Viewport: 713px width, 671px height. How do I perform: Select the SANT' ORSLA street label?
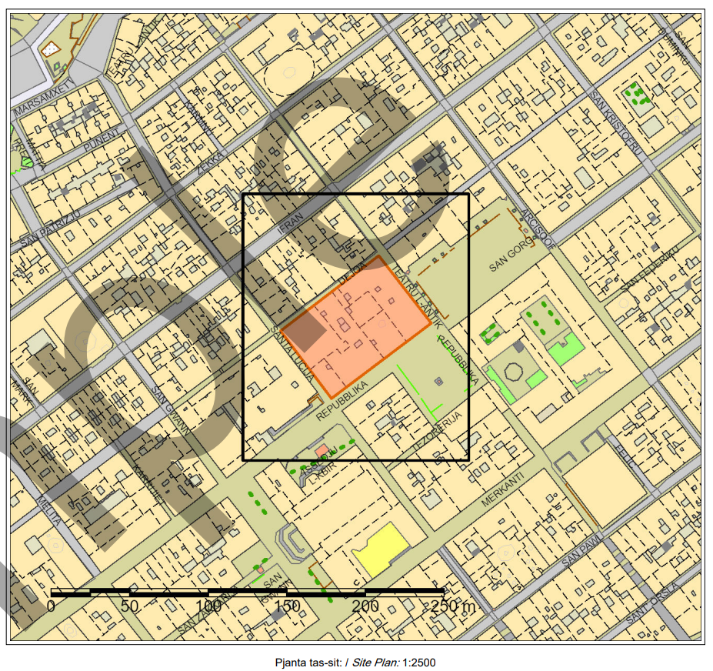coord(652,603)
